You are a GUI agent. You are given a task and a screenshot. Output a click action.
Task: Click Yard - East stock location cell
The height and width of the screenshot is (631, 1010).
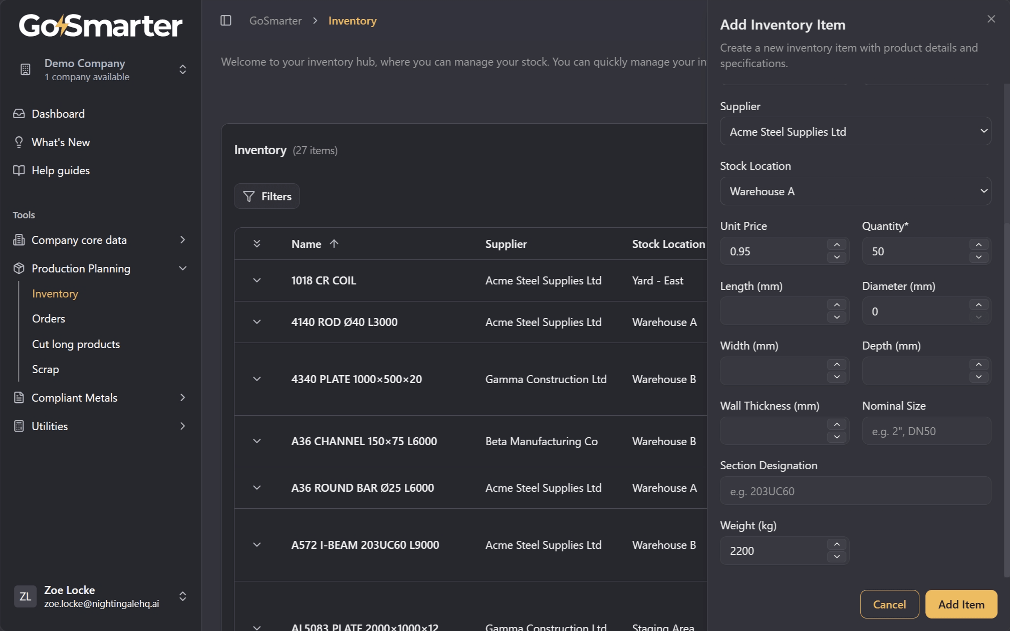tap(657, 280)
